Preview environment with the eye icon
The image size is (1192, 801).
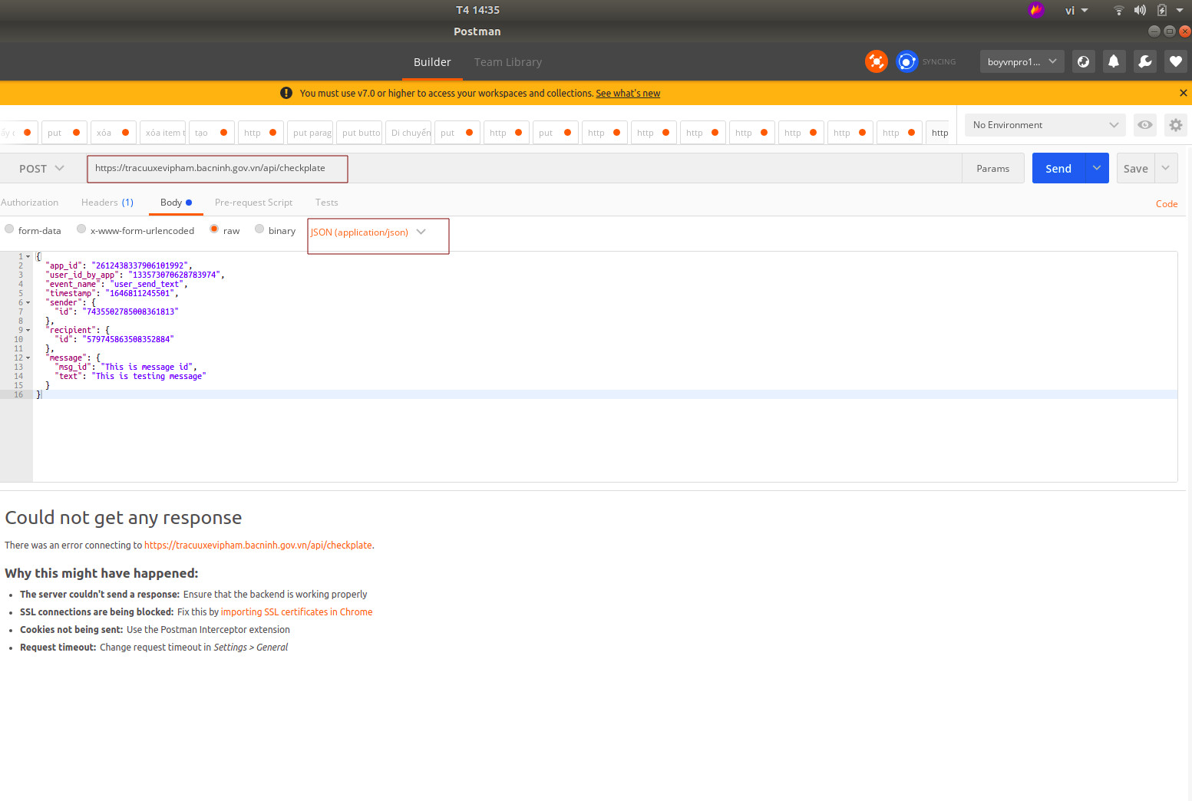point(1144,124)
